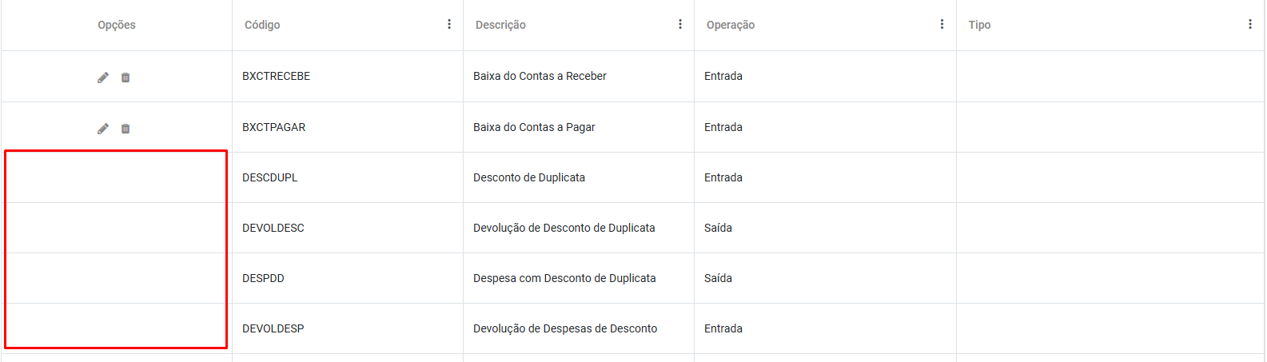
Task: Open the Tipo column three-dot menu
Action: (x=1250, y=25)
